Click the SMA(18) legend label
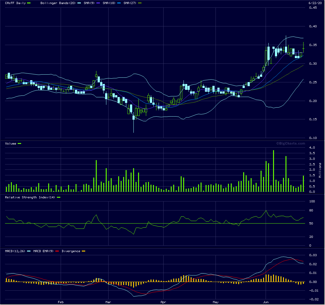This screenshot has height=305, width=325. 109,3
